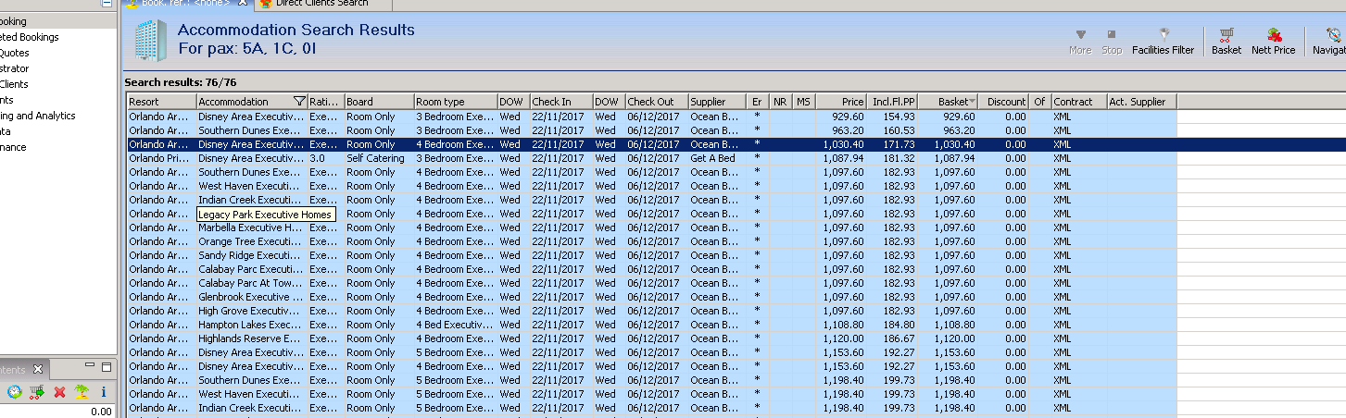Click the red X delete icon
Screen dimensions: 1346x418
59,392
